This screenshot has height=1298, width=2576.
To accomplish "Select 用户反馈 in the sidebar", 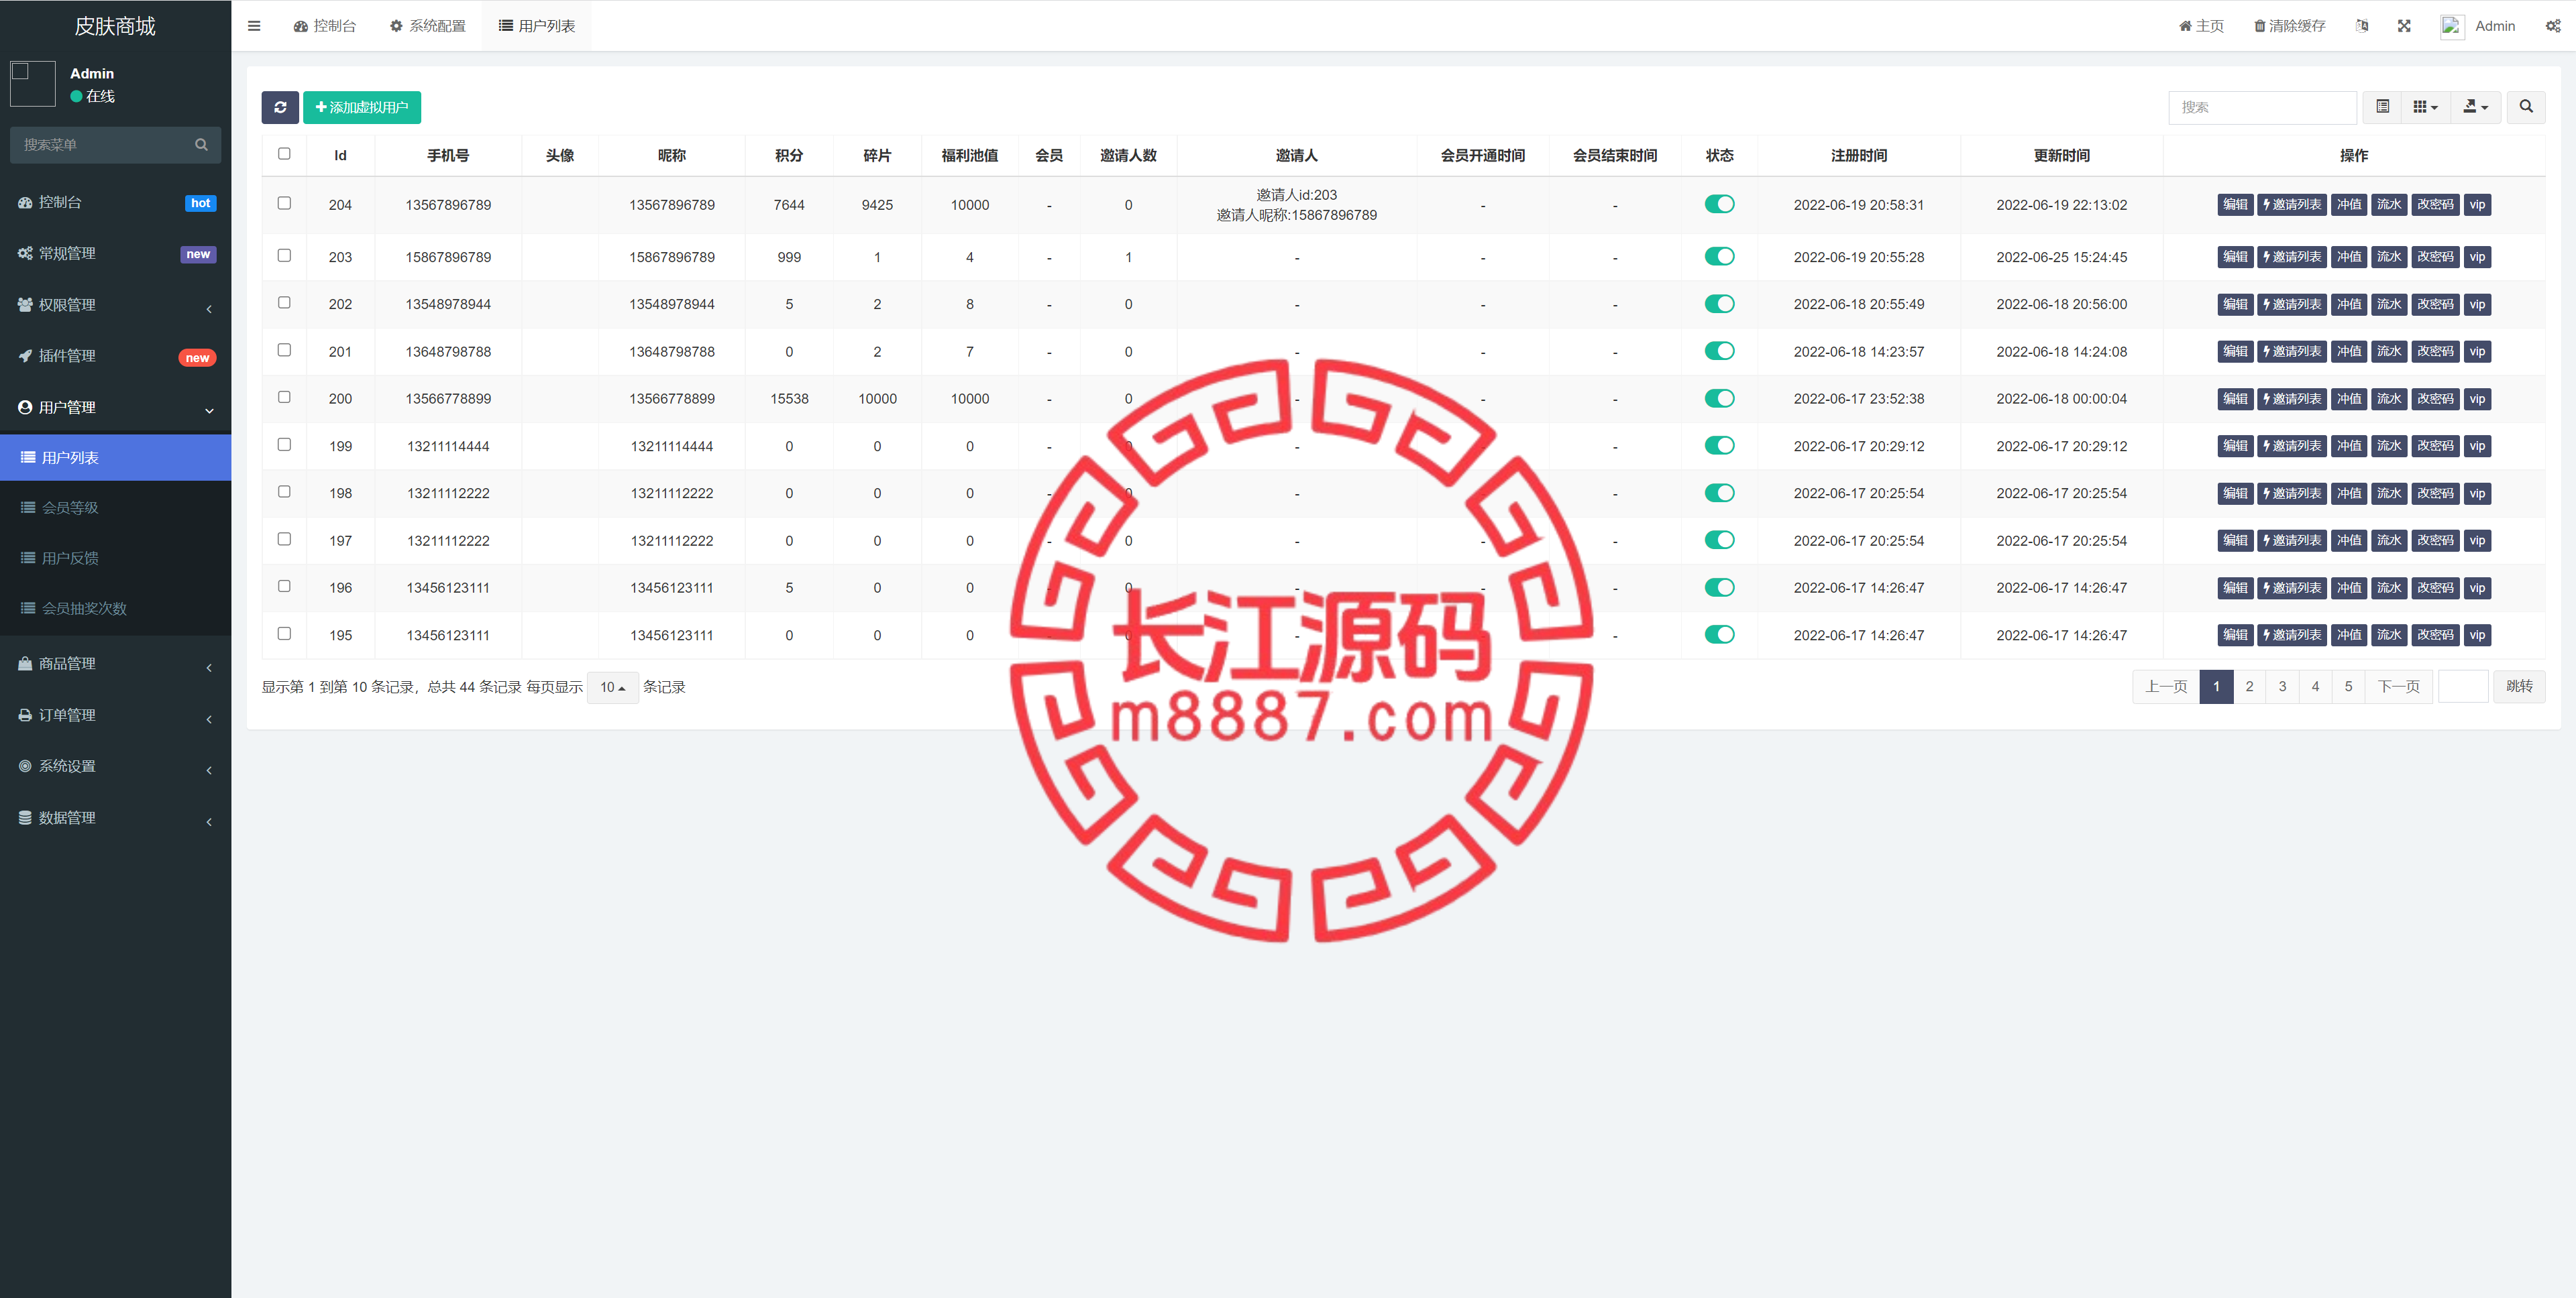I will [115, 558].
